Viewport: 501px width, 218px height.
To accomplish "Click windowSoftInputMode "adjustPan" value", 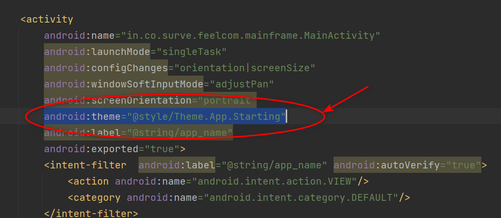I will [241, 84].
